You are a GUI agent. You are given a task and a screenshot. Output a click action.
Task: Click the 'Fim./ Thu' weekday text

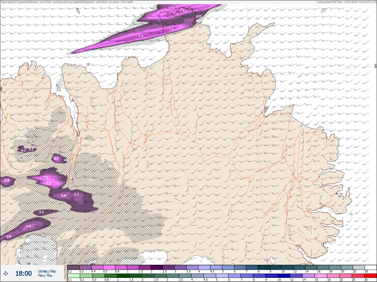45,276
